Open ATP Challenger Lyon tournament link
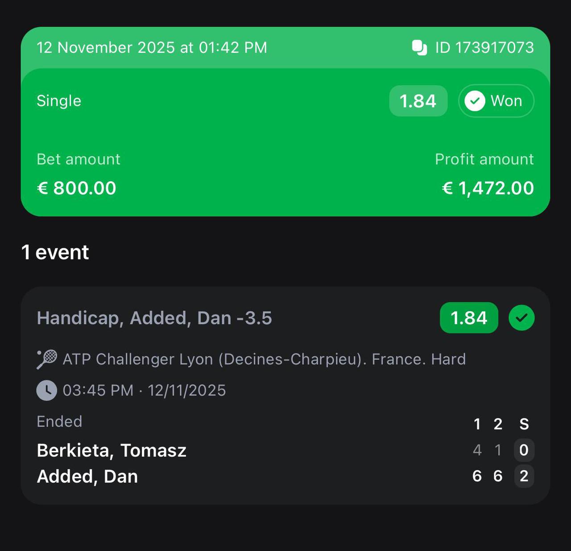This screenshot has width=571, height=551. pyautogui.click(x=264, y=359)
